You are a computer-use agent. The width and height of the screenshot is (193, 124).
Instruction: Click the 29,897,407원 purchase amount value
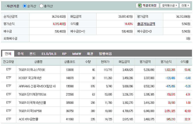125,17
